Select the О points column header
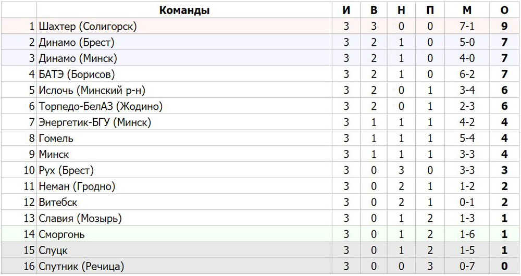 504,10
